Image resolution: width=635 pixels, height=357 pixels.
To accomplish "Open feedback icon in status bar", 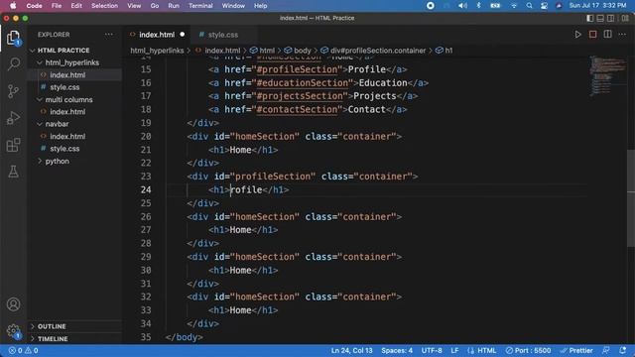I will pos(606,350).
